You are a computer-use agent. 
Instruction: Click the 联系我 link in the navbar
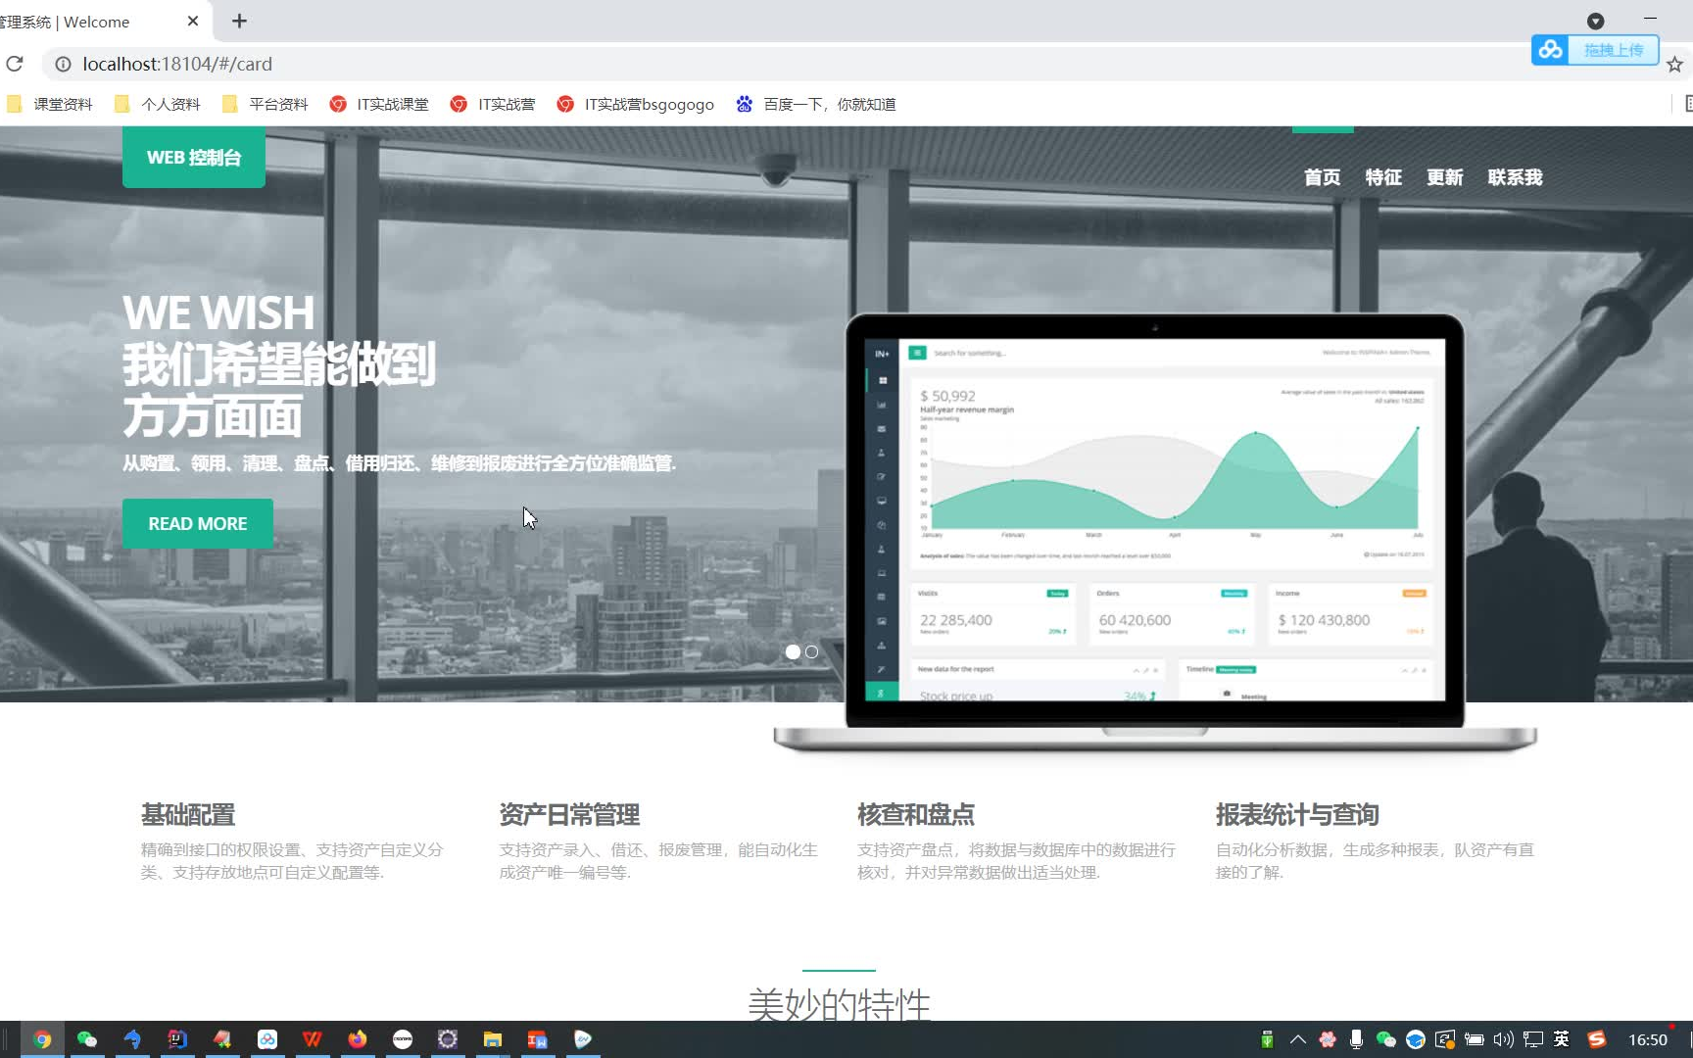1514,177
